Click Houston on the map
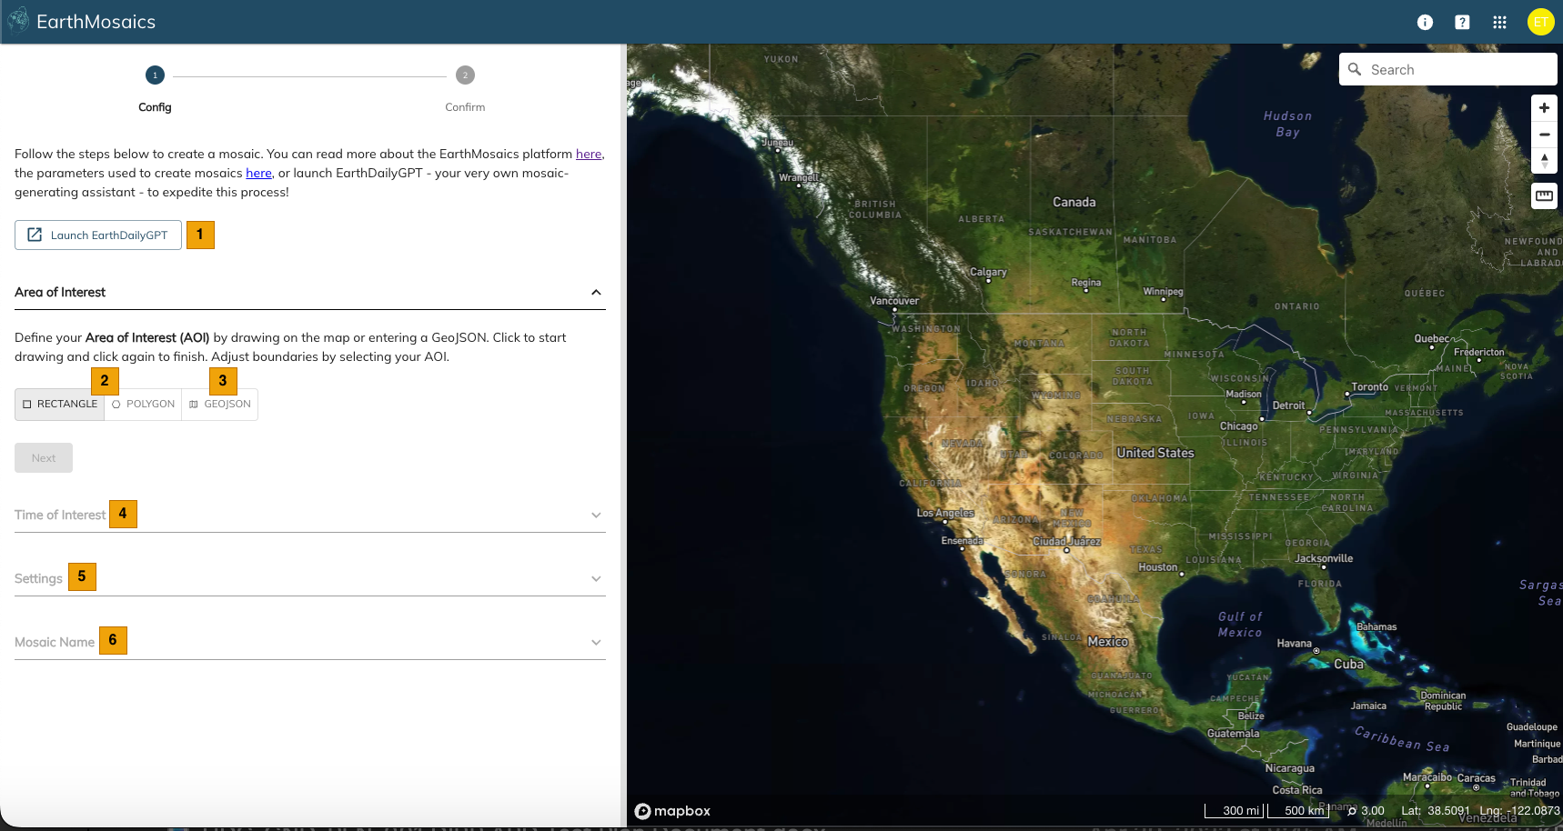Screen dimensions: 1563x831 (x=1157, y=567)
